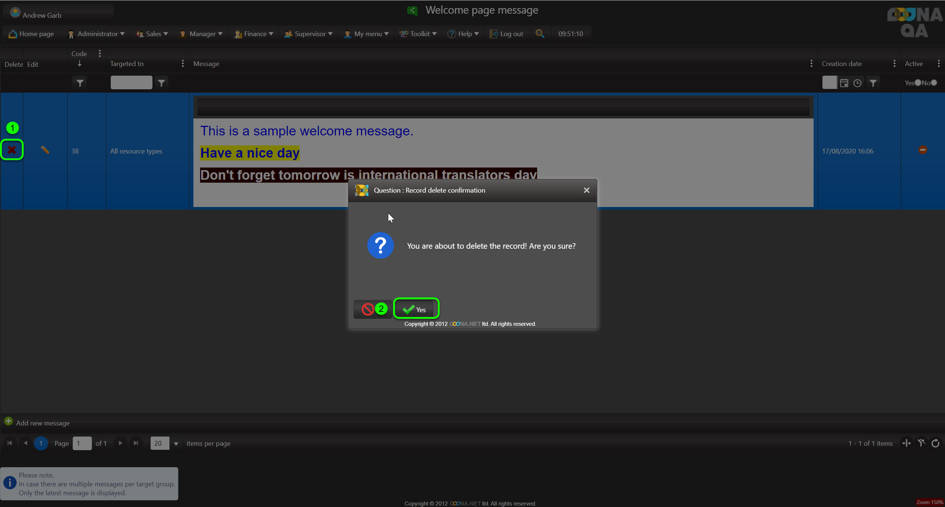Image resolution: width=945 pixels, height=507 pixels.
Task: Click the page number input field
Action: coord(82,444)
